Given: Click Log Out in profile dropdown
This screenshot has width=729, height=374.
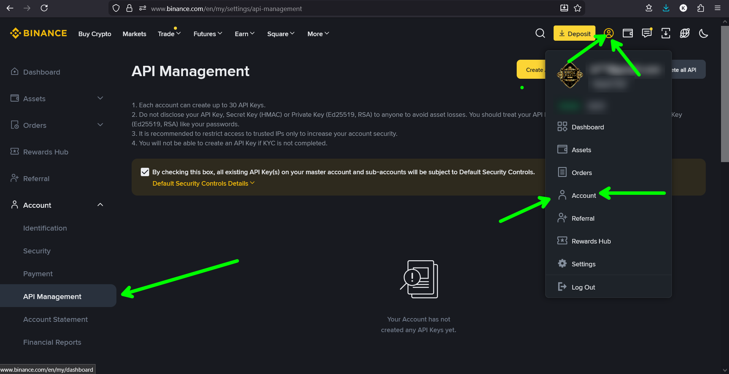Looking at the screenshot, I should pos(608,287).
